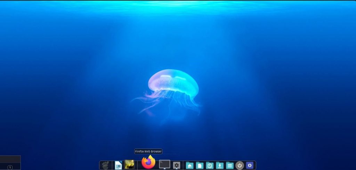The width and height of the screenshot is (356, 170).
Task: Open the settings gear application
Action: coord(177,165)
